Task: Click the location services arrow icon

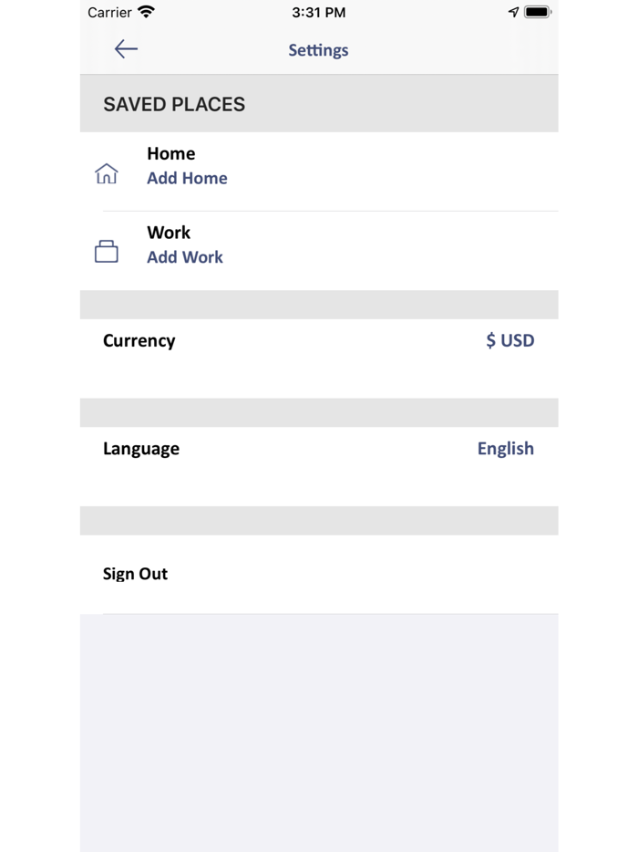Action: 513,13
